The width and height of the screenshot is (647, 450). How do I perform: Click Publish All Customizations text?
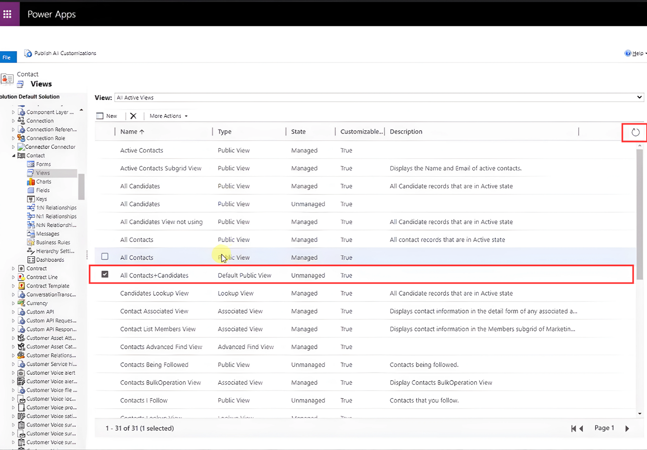pyautogui.click(x=65, y=53)
